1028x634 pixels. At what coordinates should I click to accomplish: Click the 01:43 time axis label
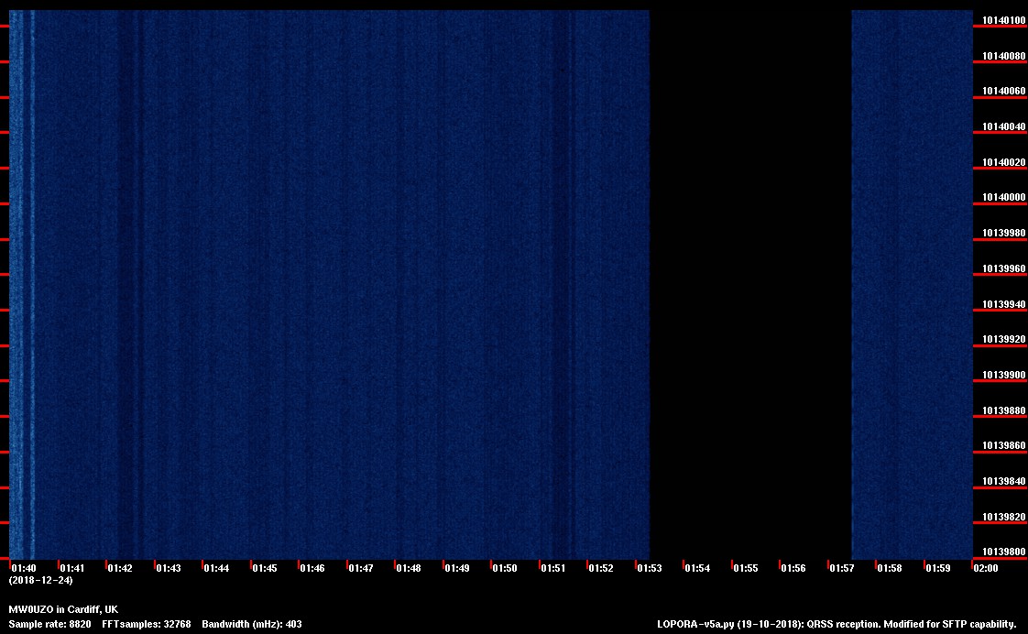pos(169,568)
